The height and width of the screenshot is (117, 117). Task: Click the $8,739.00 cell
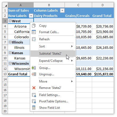tap(84, 26)
